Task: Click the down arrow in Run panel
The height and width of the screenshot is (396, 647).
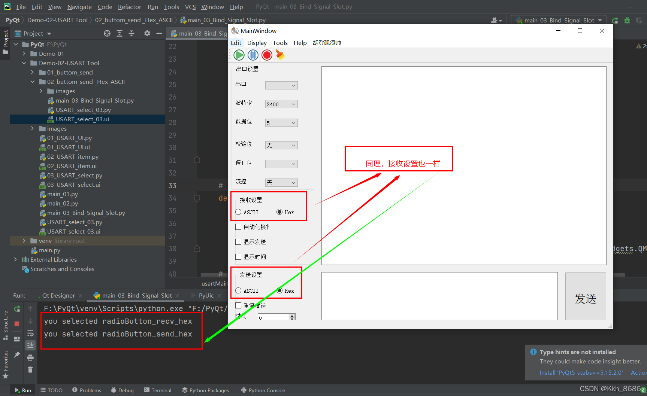Action: (x=30, y=321)
